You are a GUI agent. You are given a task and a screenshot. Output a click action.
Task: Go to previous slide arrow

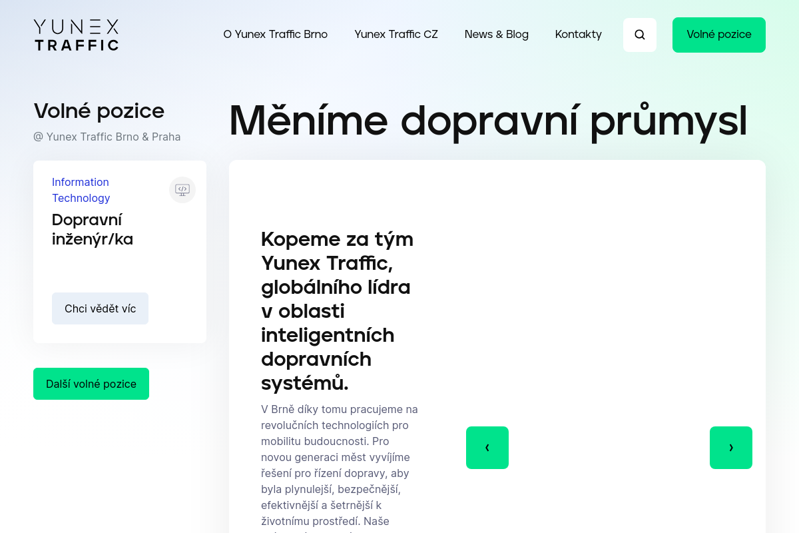coord(487,448)
